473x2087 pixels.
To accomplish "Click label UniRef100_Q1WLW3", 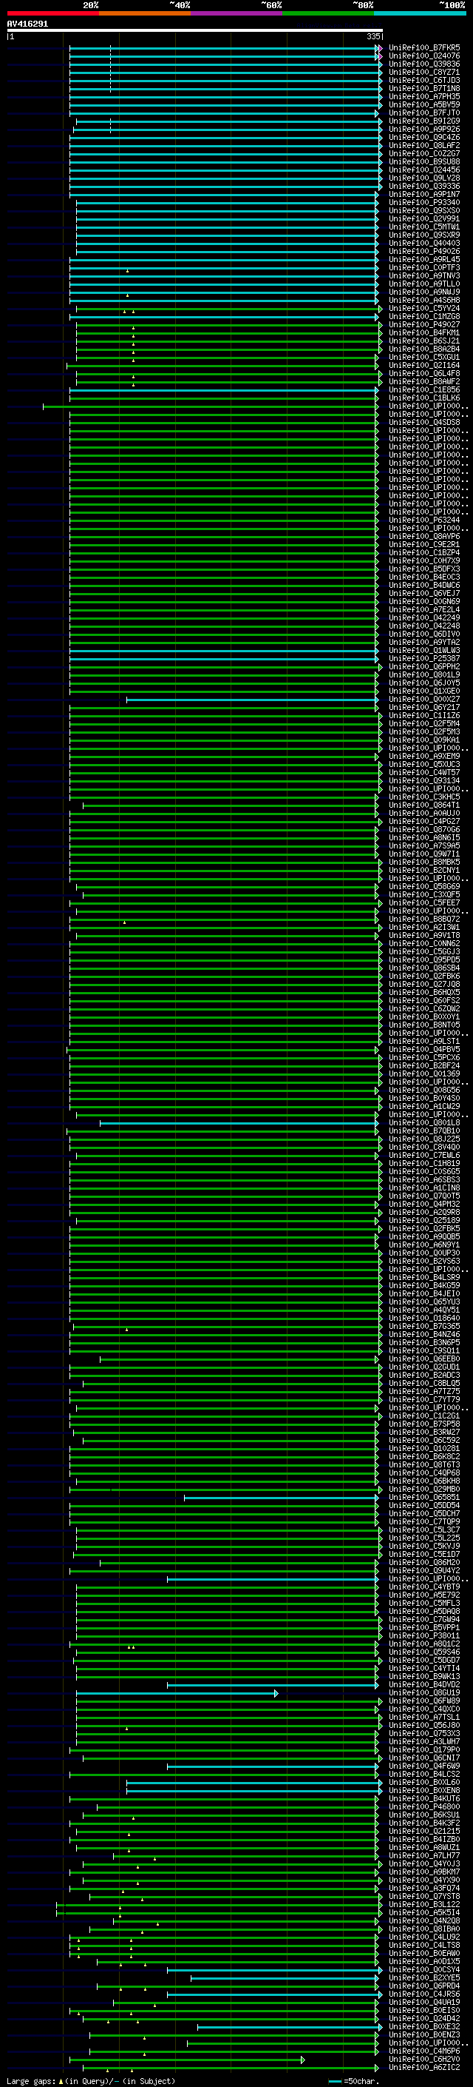I will (x=424, y=650).
